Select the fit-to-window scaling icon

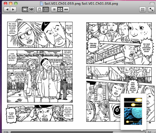click(60, 9)
